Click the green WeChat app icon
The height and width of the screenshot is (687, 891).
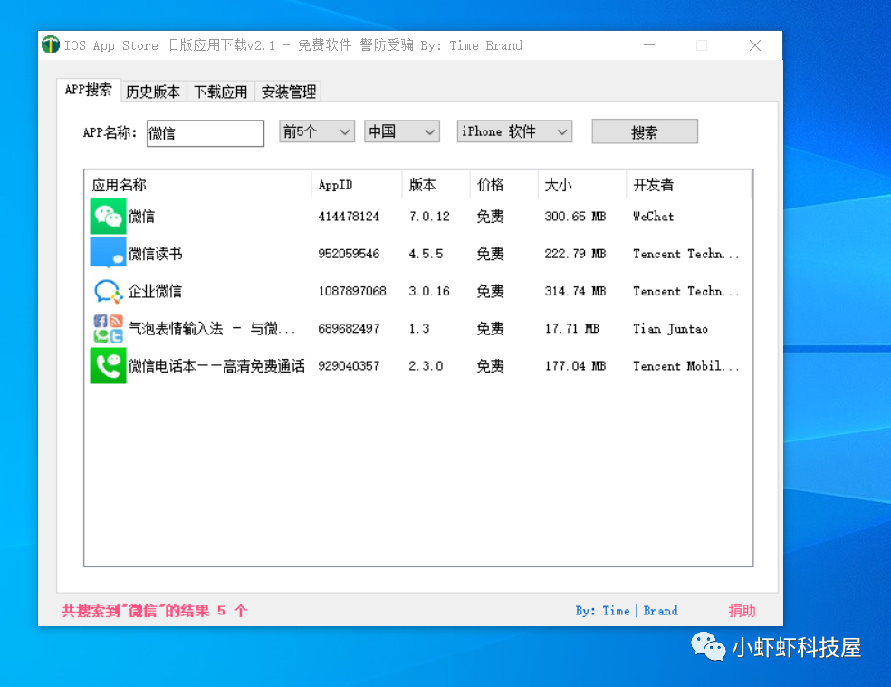pyautogui.click(x=108, y=217)
